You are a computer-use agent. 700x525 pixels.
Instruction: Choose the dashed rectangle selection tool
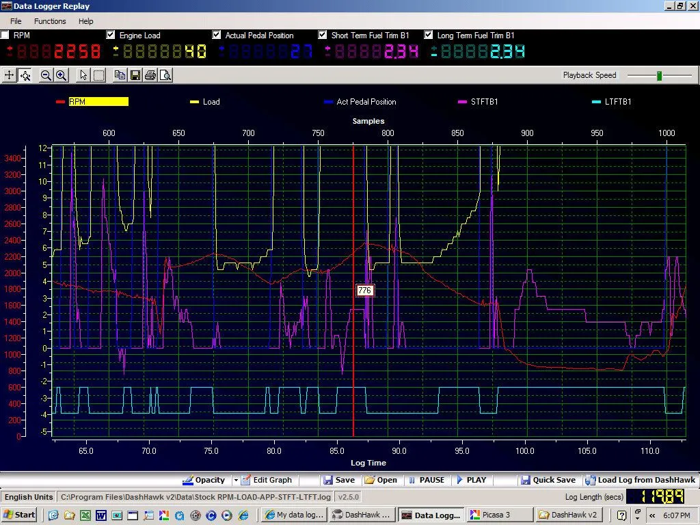[x=98, y=75]
